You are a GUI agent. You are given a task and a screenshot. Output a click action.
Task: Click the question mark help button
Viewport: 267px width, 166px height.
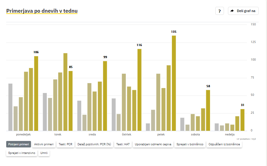point(220,11)
